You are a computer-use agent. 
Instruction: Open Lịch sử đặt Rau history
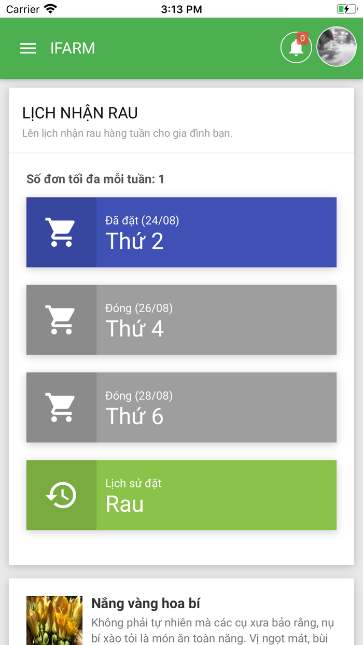tap(216, 495)
